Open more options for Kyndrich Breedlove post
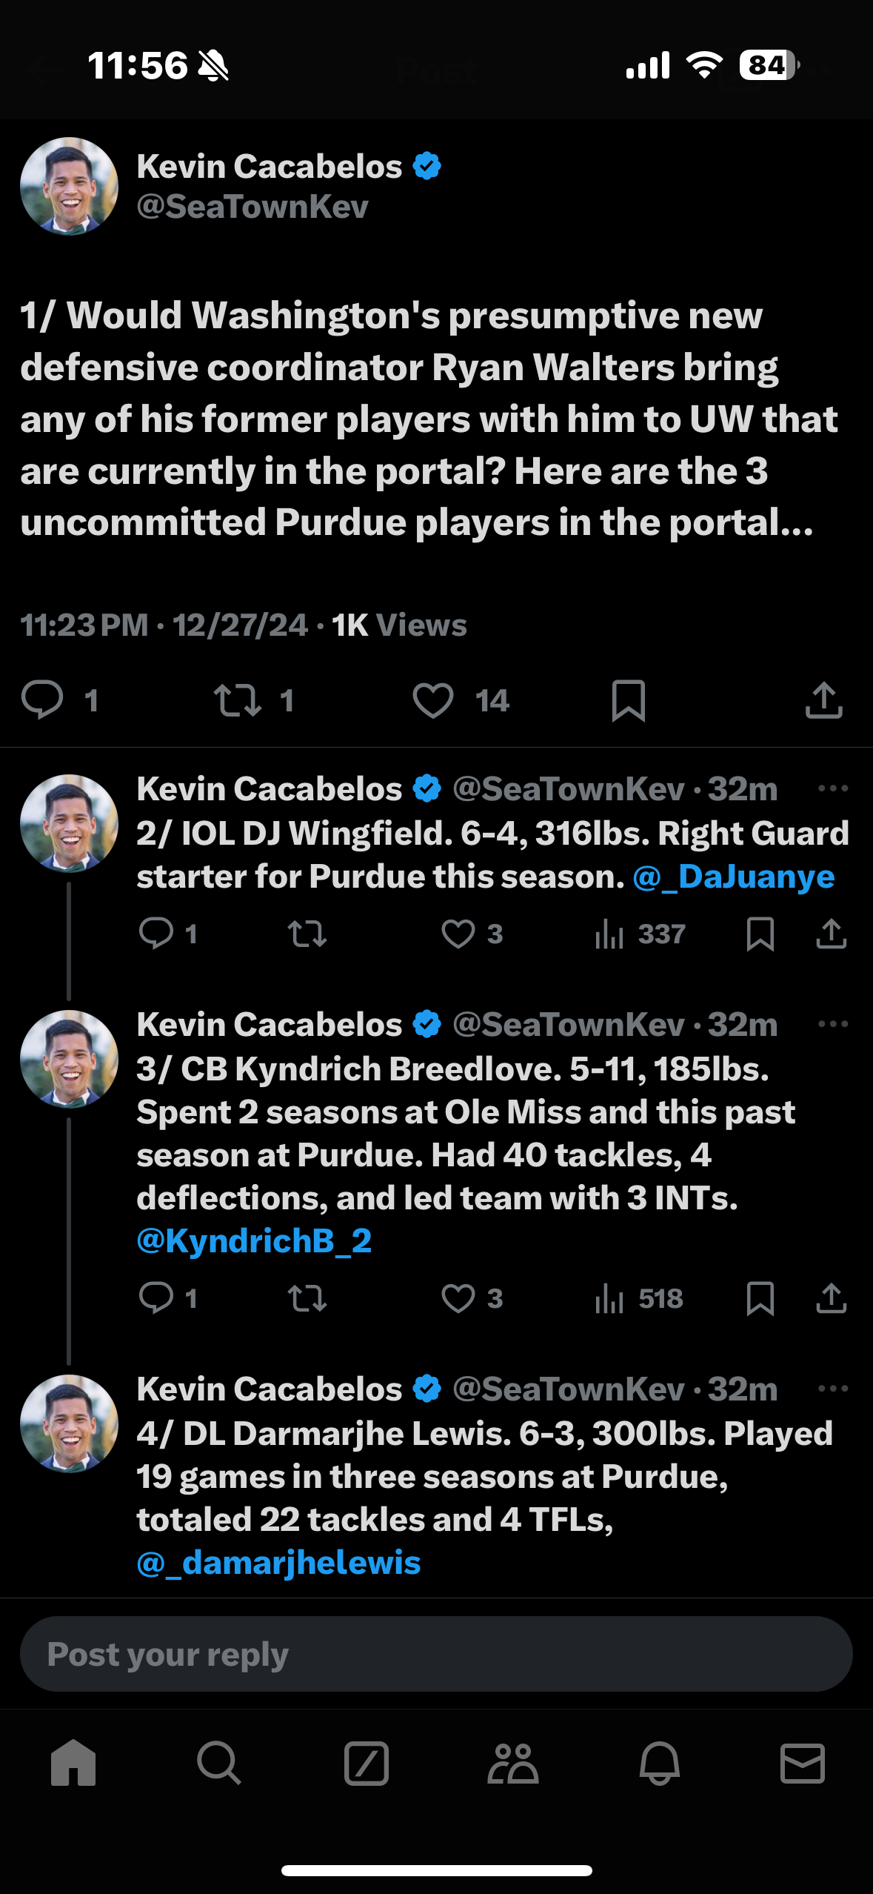Image resolution: width=873 pixels, height=1894 pixels. (x=833, y=1024)
